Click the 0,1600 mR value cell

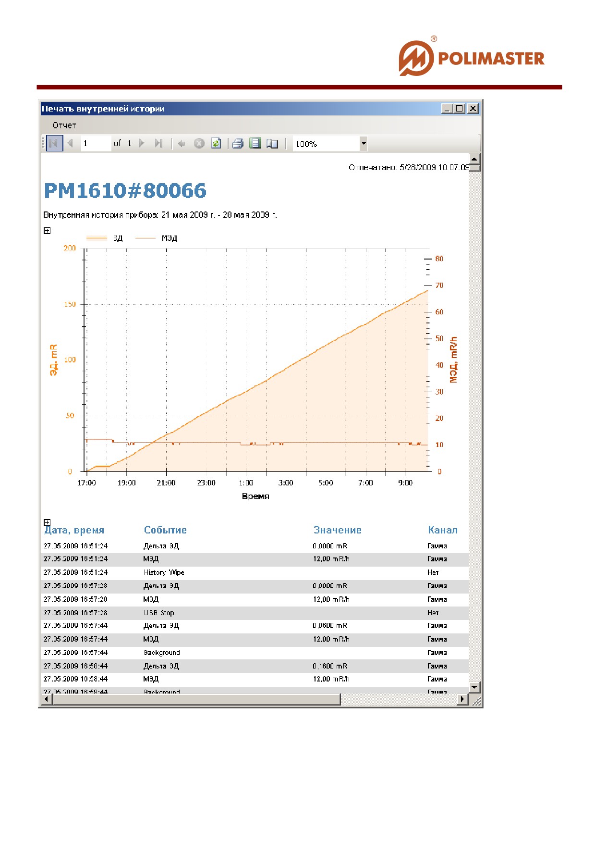pyautogui.click(x=330, y=666)
